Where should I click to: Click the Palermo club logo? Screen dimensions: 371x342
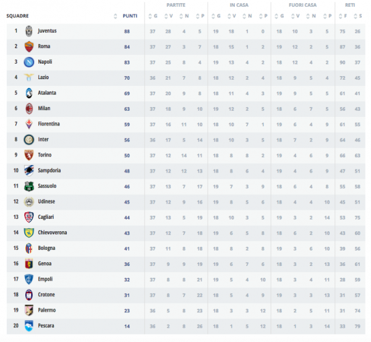click(28, 310)
